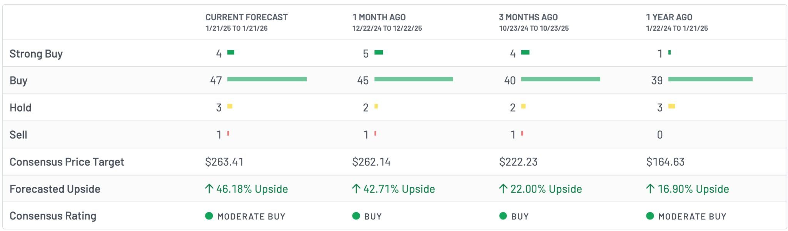Click the Buy bar for 47 current ratings
The width and height of the screenshot is (788, 231).
tap(267, 79)
